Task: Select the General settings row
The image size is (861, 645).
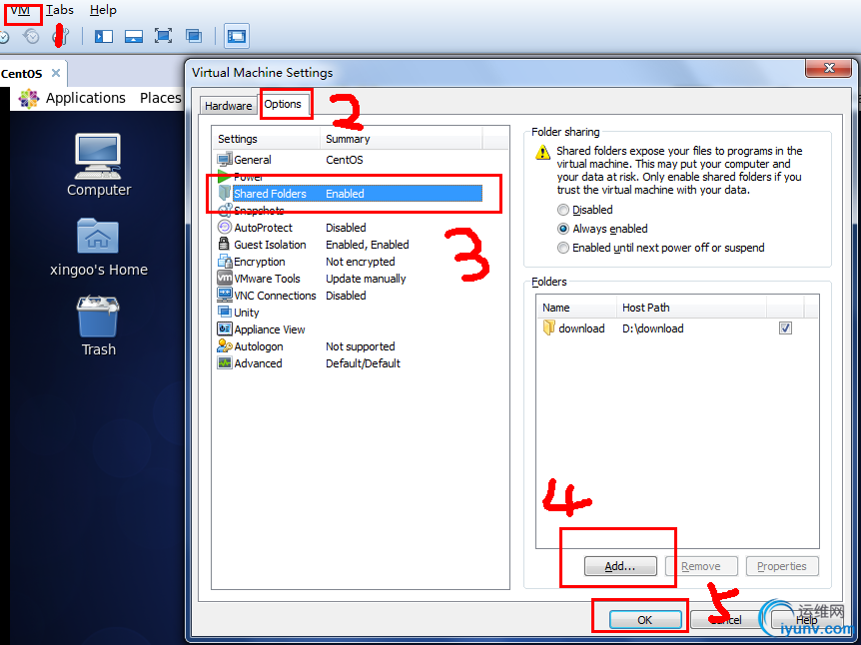Action: [x=350, y=160]
